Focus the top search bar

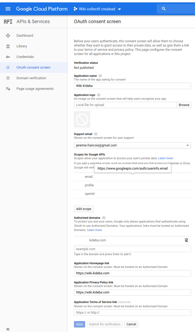tap(176, 9)
